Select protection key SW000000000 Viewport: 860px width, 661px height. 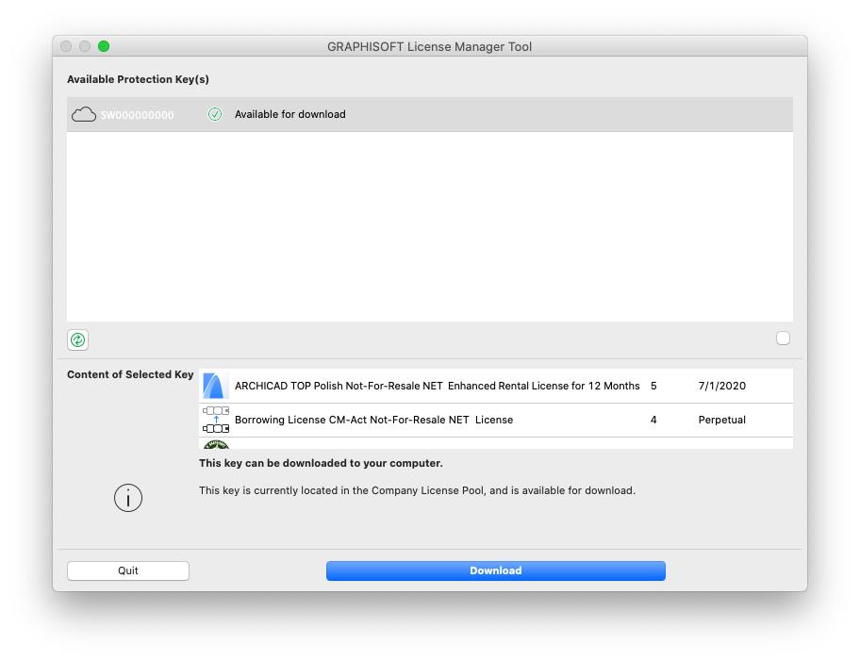click(138, 115)
